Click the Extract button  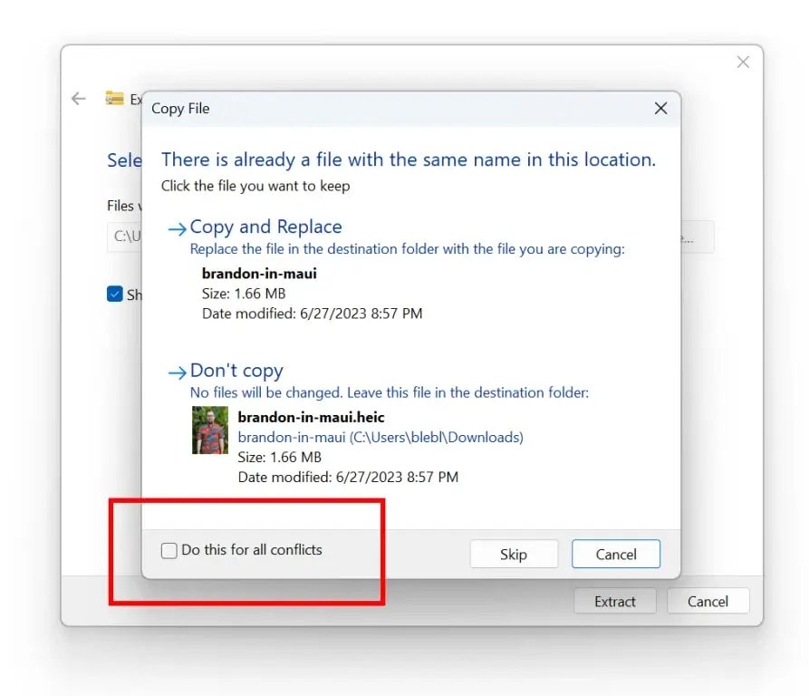[x=615, y=601]
